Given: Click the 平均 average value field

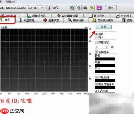Looking at the screenshot, I should coord(105,72).
